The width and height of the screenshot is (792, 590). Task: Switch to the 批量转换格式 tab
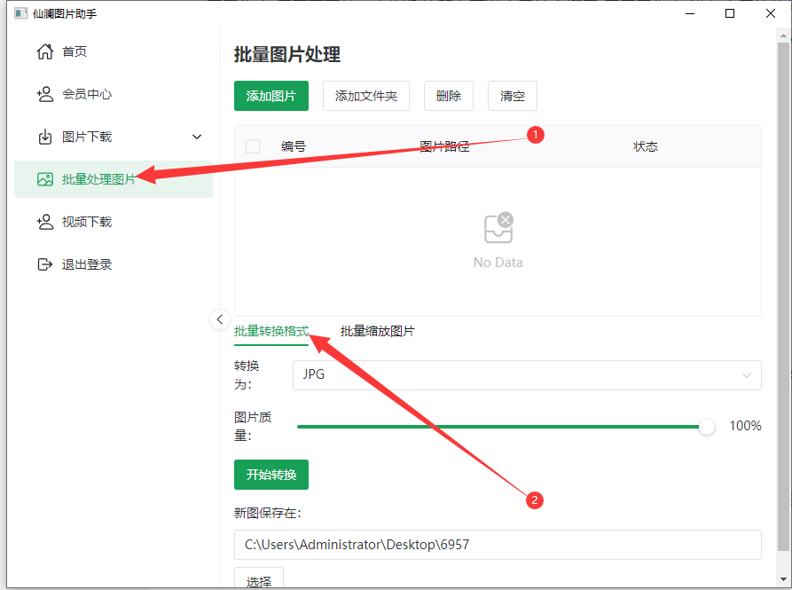pos(271,331)
